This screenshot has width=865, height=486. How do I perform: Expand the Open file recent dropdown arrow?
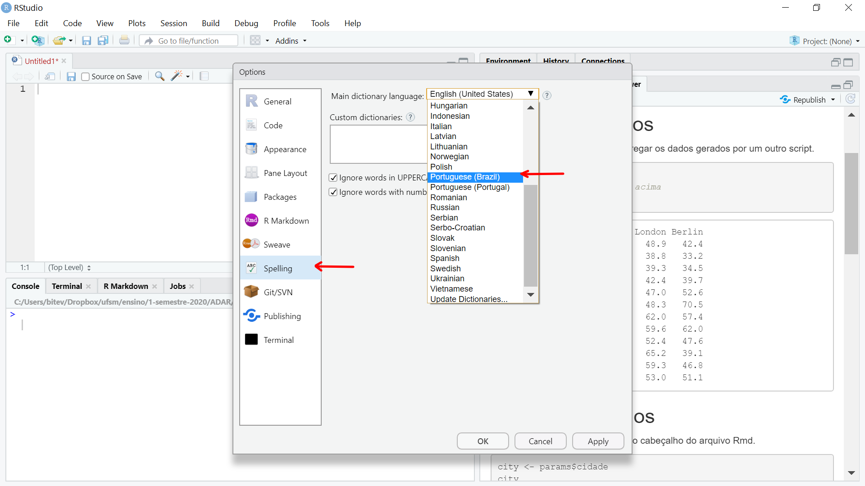(71, 40)
